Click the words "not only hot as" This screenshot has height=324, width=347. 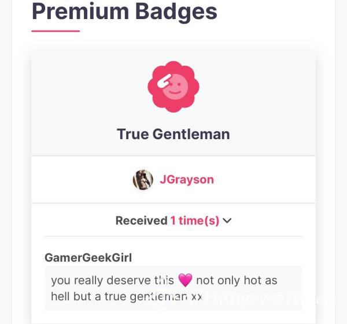(237, 280)
